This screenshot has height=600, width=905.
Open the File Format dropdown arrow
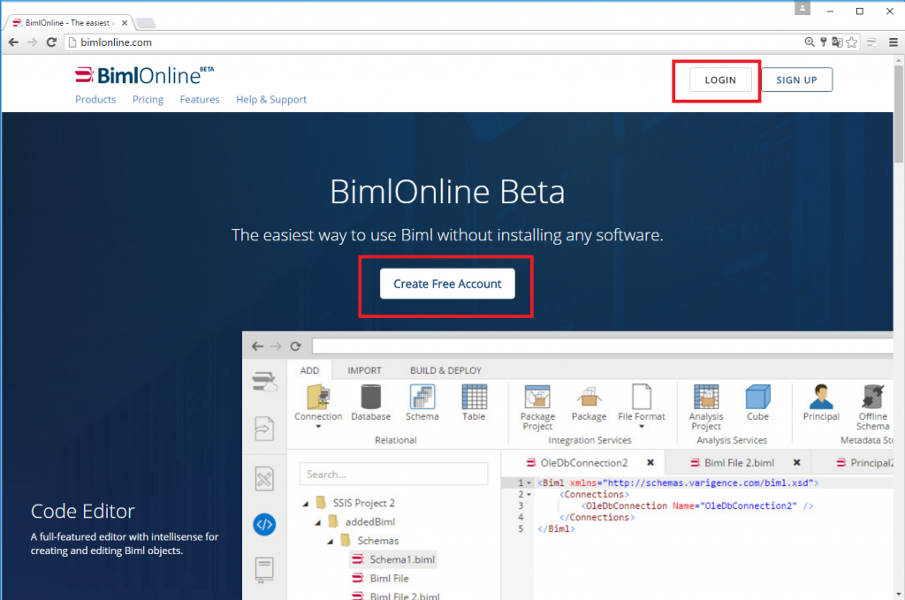[642, 427]
